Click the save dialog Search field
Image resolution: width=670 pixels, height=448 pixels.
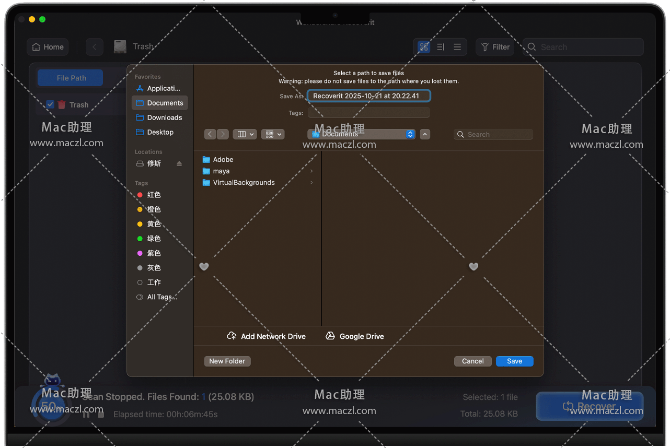coord(493,134)
